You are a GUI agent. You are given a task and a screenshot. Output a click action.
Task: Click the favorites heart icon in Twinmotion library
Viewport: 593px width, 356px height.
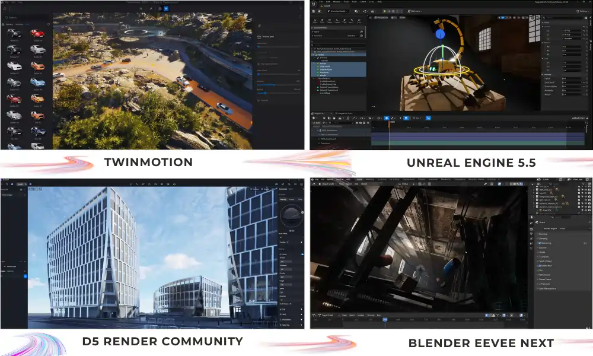pyautogui.click(x=49, y=24)
